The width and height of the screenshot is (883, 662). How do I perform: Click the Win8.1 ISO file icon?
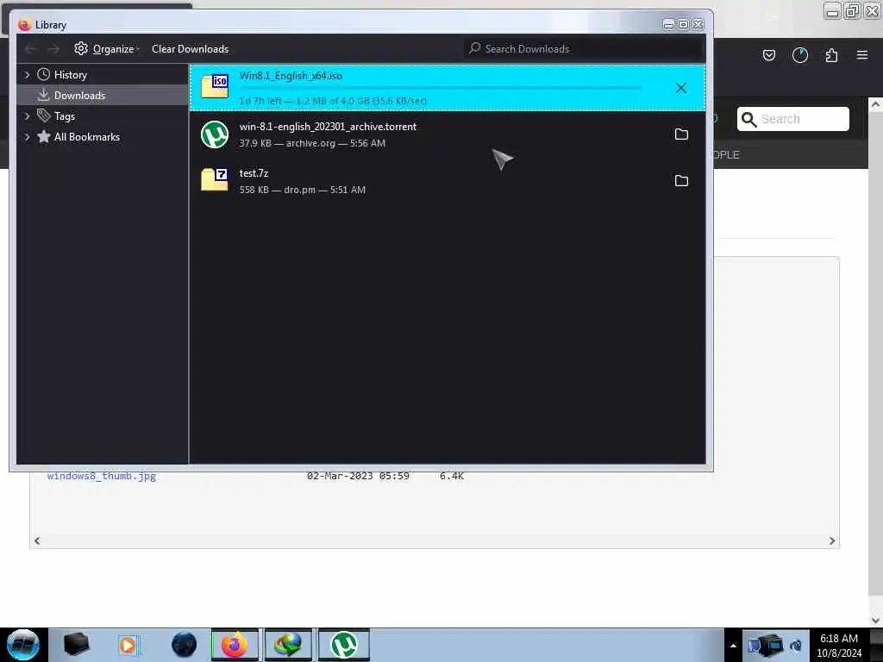click(x=215, y=86)
